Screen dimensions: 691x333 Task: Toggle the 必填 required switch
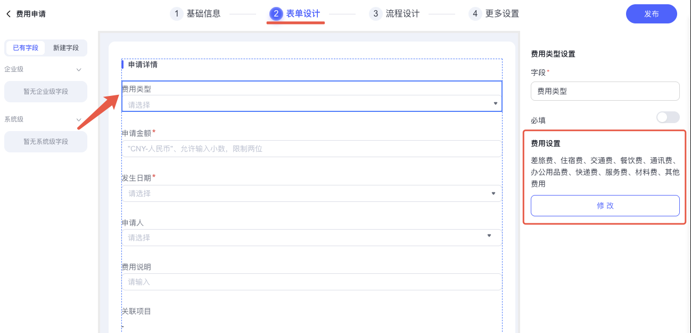click(668, 117)
